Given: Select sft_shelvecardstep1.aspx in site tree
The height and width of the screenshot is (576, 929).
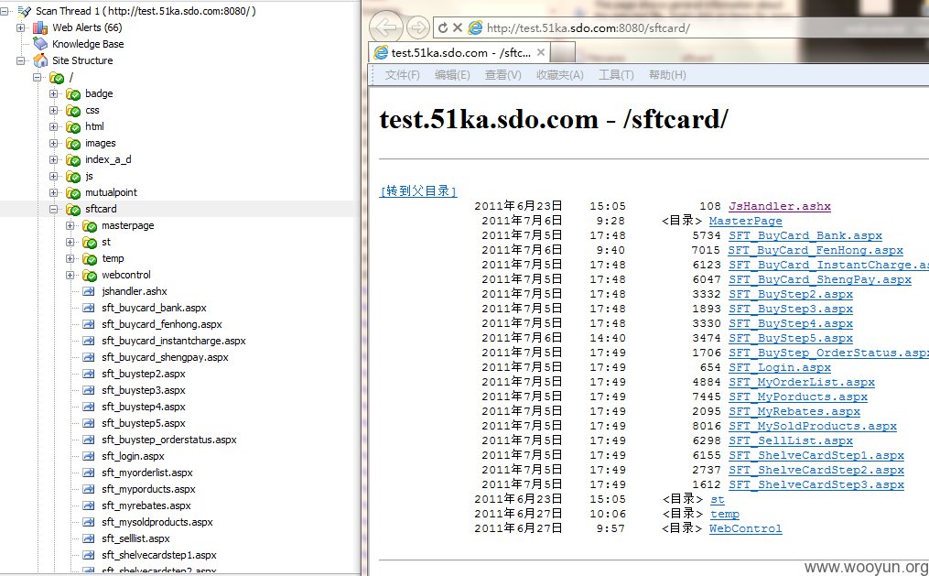Looking at the screenshot, I should [158, 555].
